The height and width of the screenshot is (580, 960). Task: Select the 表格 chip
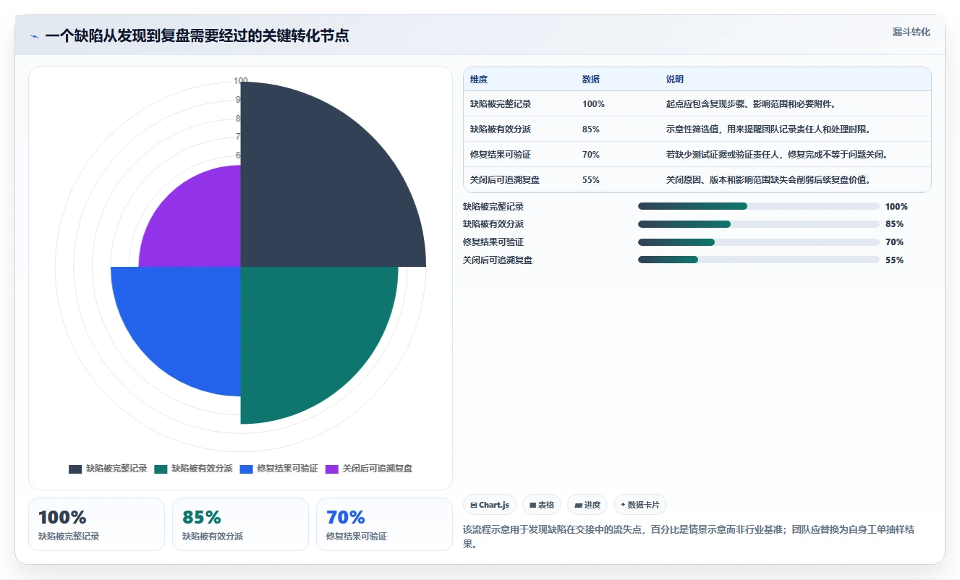542,505
